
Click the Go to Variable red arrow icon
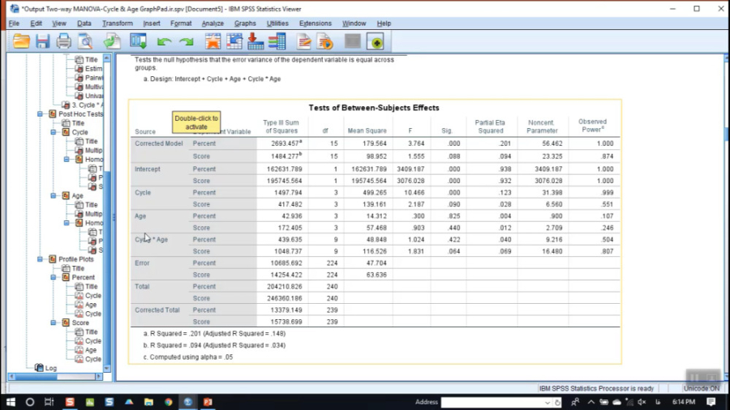255,41
